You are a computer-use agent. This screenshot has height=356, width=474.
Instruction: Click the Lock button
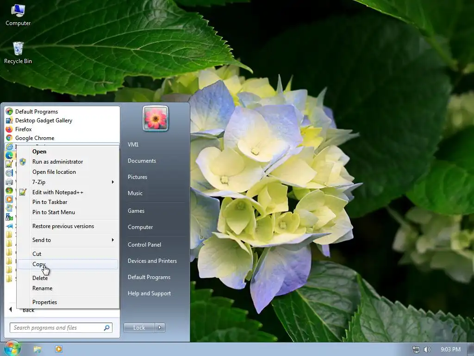(x=139, y=328)
